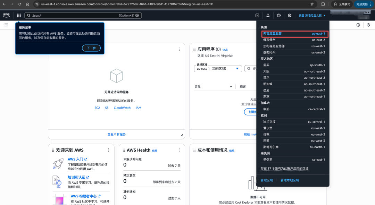Click 存在 17 个没有为此账户启用的区域
This screenshot has height=205, width=375.
284,169
